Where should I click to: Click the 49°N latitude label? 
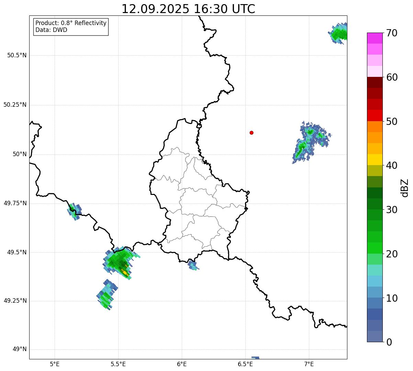click(x=20, y=349)
